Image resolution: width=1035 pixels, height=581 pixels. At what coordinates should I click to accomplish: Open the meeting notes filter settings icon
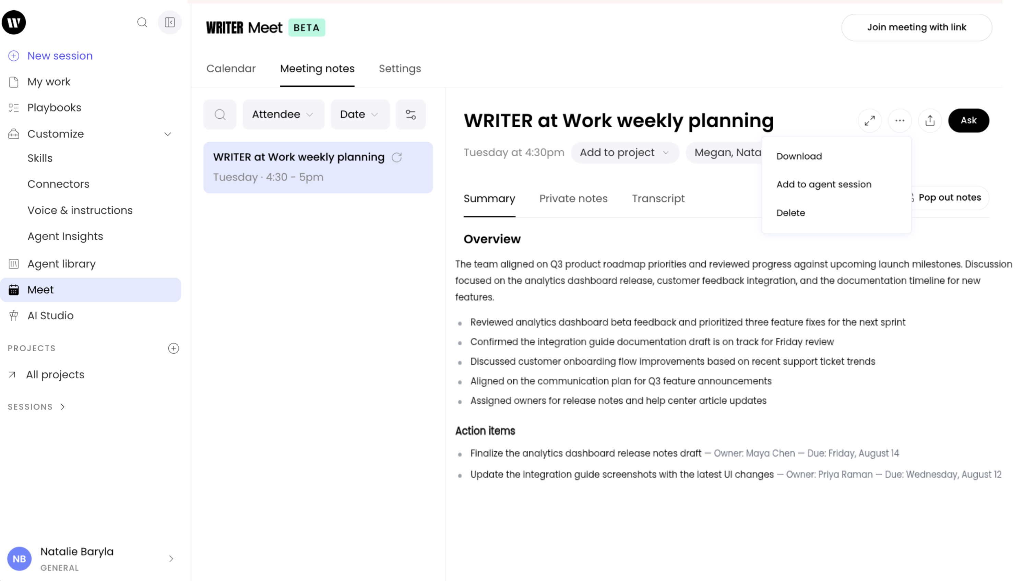point(411,115)
